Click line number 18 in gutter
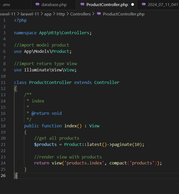Image resolution: width=179 pixels, height=194 pixels. [x=3, y=126]
